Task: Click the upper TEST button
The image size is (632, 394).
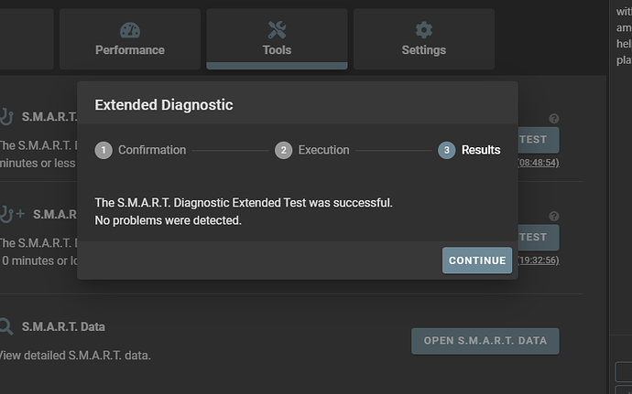Action: coord(539,140)
